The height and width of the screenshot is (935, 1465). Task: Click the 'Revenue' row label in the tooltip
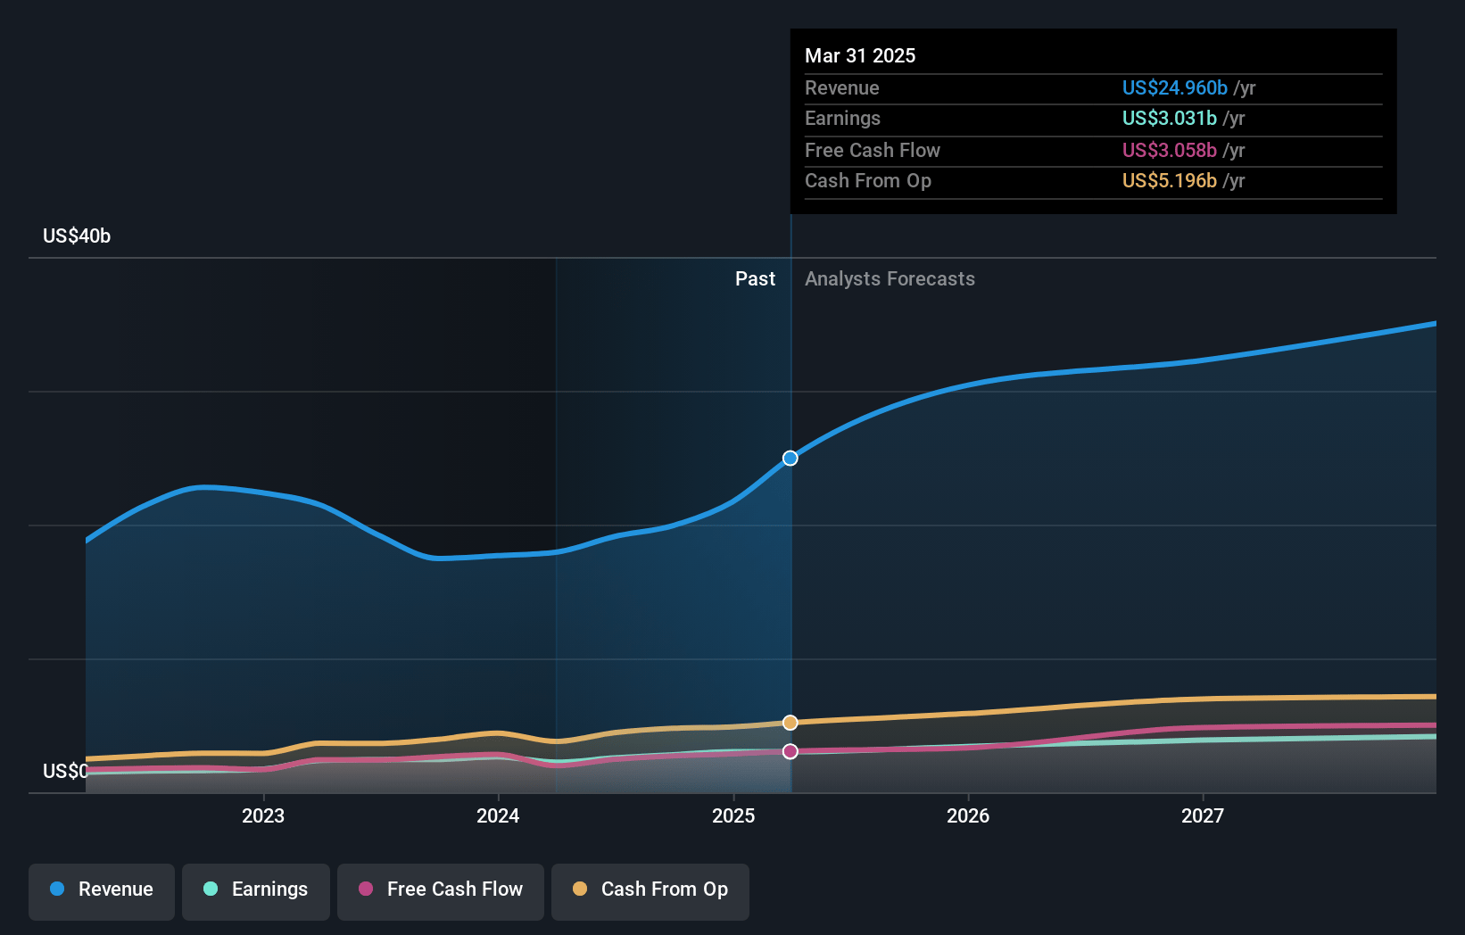[842, 87]
